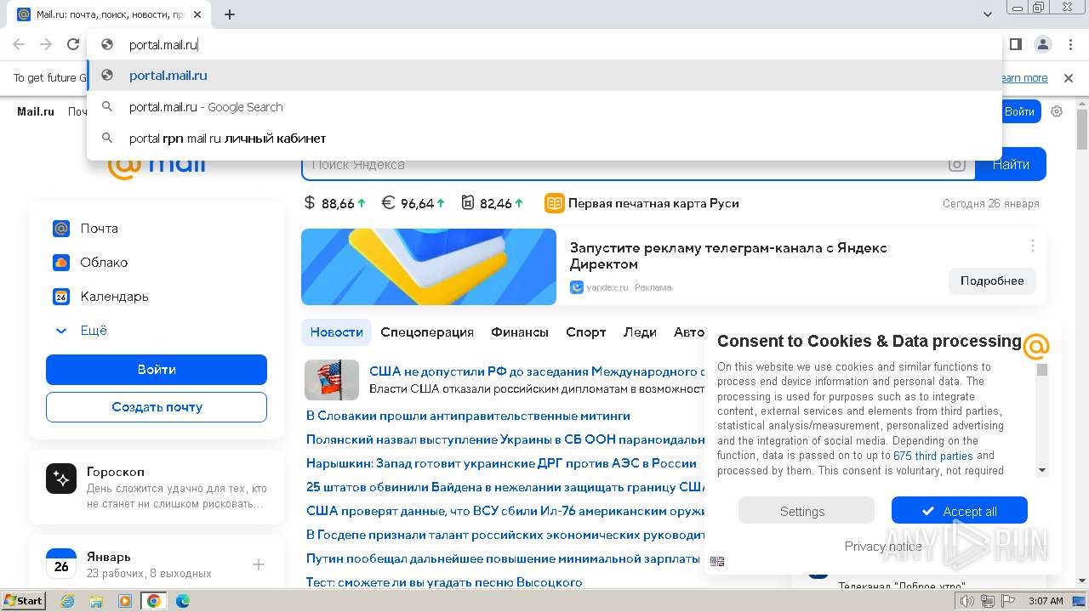1089x612 pixels.
Task: Dismiss the info bar with the X
Action: click(x=1069, y=78)
